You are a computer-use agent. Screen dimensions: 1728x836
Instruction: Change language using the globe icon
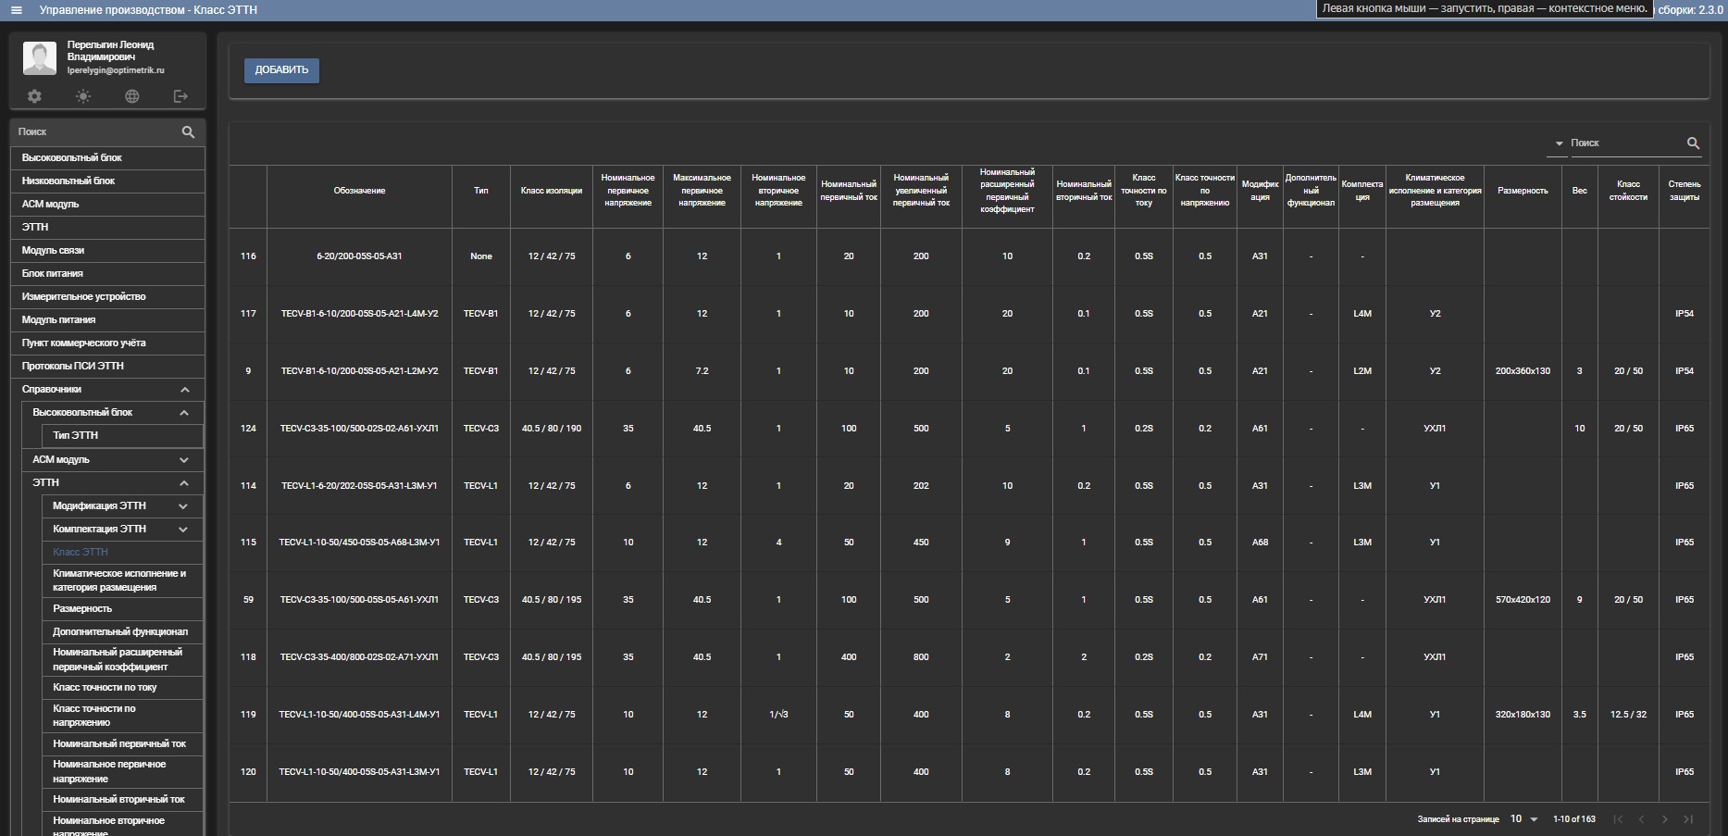[132, 96]
